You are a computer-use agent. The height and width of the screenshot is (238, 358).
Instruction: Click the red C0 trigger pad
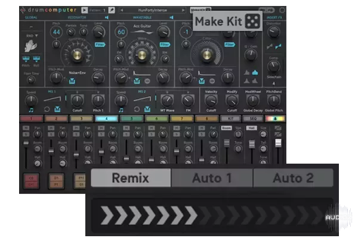[x=31, y=181]
